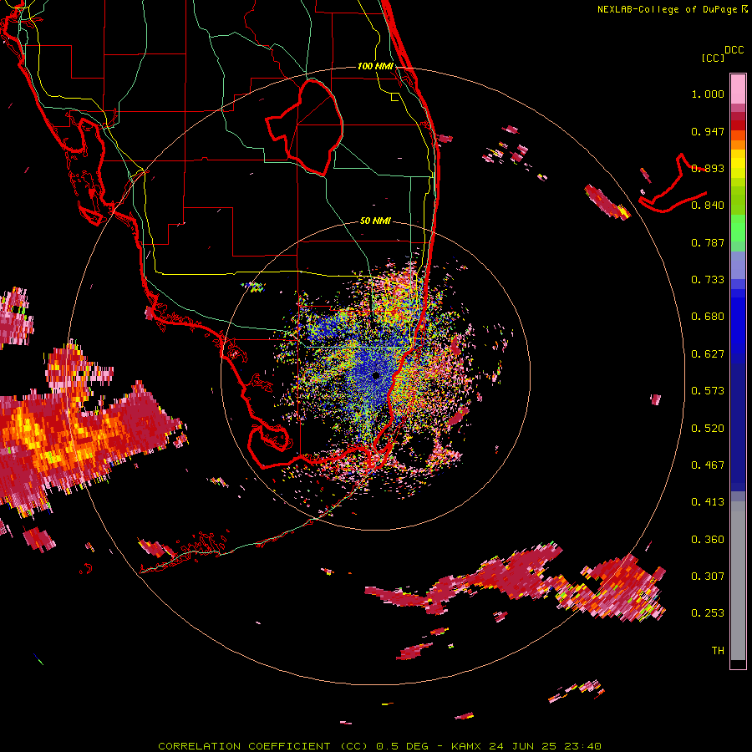Select the 0.893 legend value
The width and height of the screenshot is (752, 752).
708,168
